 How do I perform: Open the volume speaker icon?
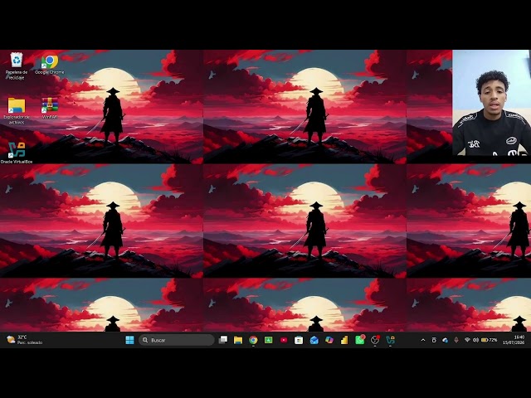point(475,340)
